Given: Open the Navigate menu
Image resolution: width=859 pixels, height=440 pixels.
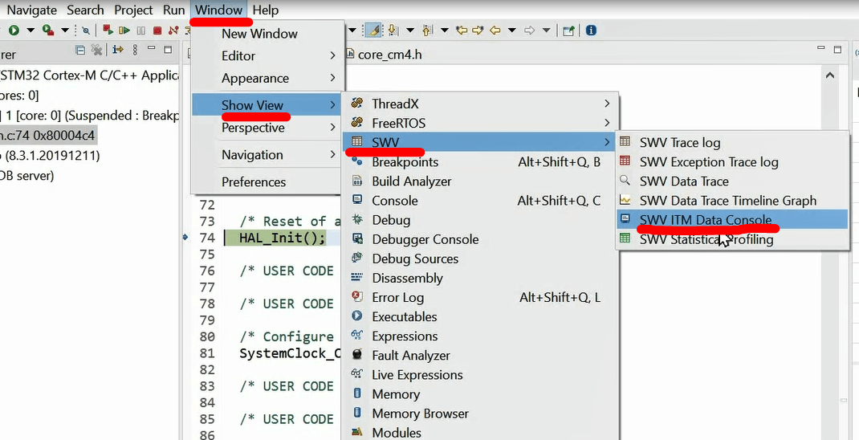Looking at the screenshot, I should pos(32,10).
